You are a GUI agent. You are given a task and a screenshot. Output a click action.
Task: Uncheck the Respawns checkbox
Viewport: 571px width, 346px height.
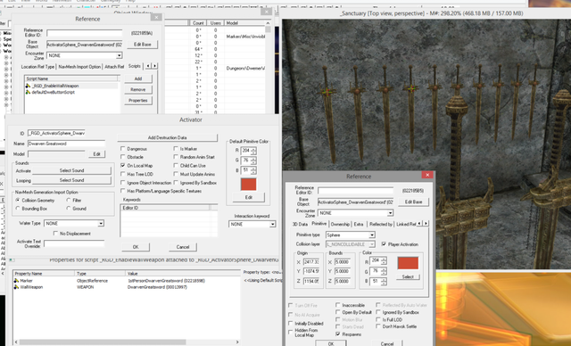[338, 334]
